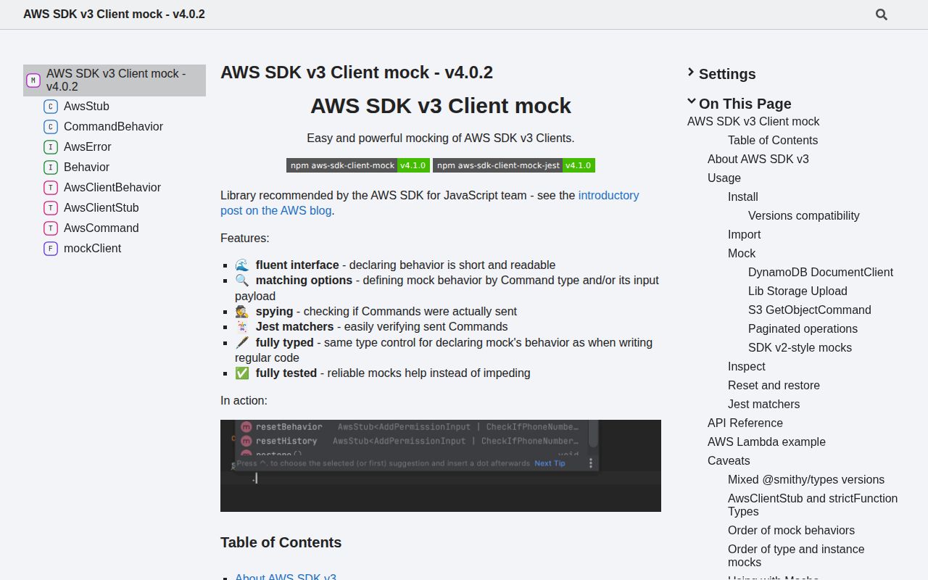Click the In action demo animation

tap(441, 465)
